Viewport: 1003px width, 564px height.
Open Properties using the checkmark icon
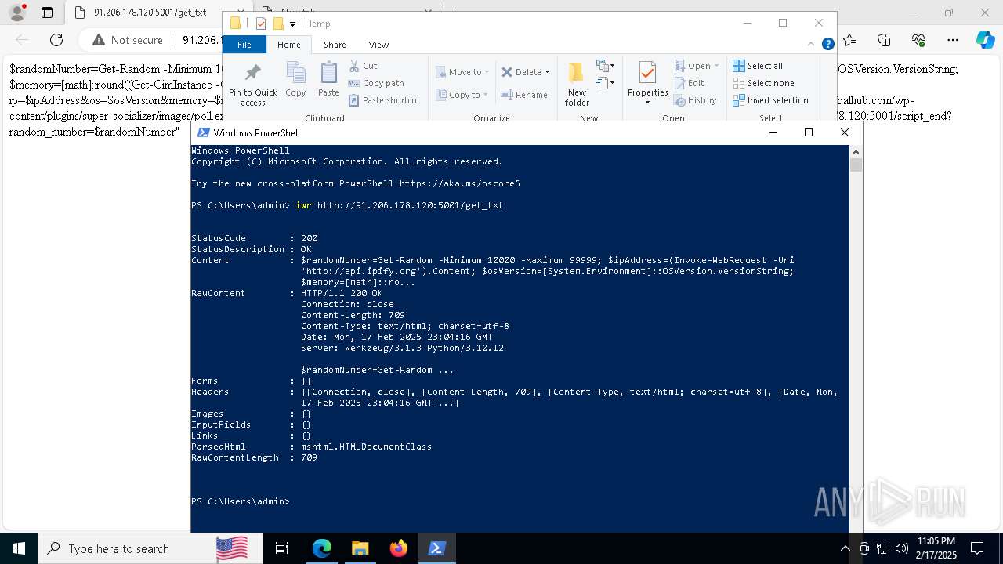[x=647, y=73]
